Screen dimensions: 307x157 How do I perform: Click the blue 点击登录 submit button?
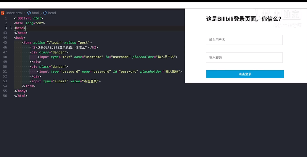pyautogui.click(x=245, y=74)
